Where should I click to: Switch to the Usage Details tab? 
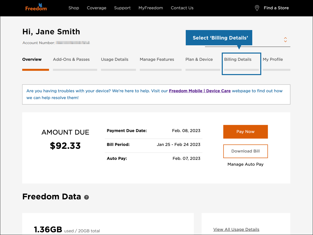coord(114,59)
